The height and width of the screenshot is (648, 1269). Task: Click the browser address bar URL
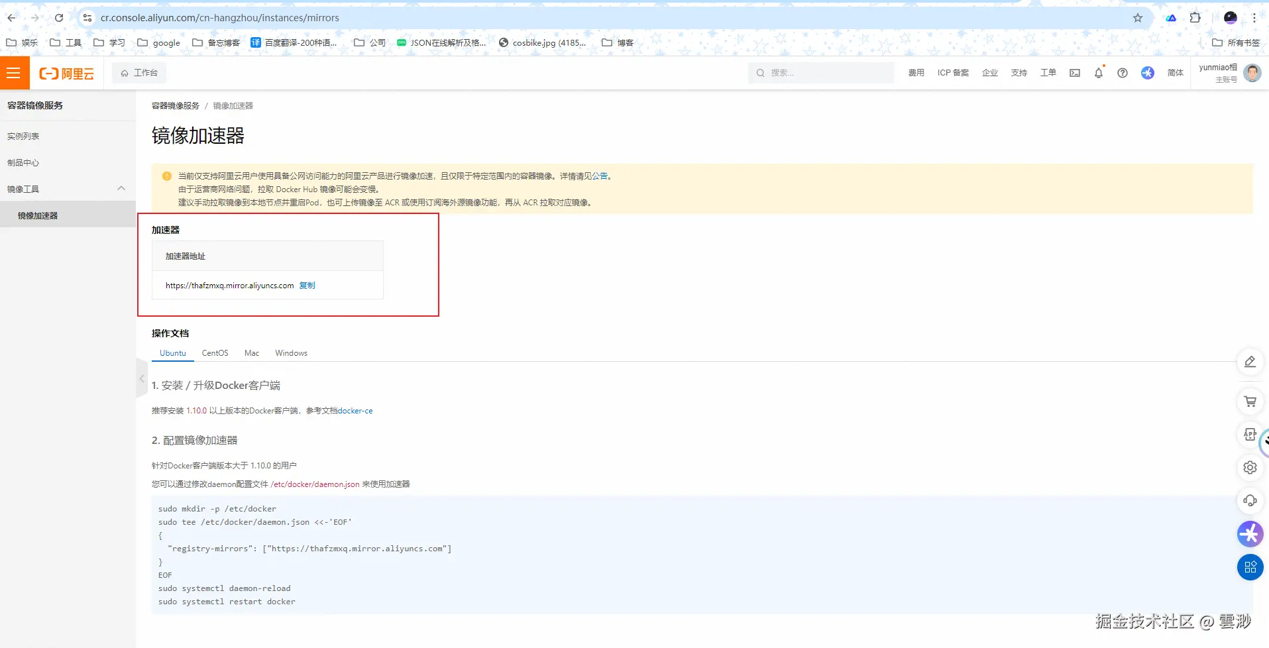220,18
